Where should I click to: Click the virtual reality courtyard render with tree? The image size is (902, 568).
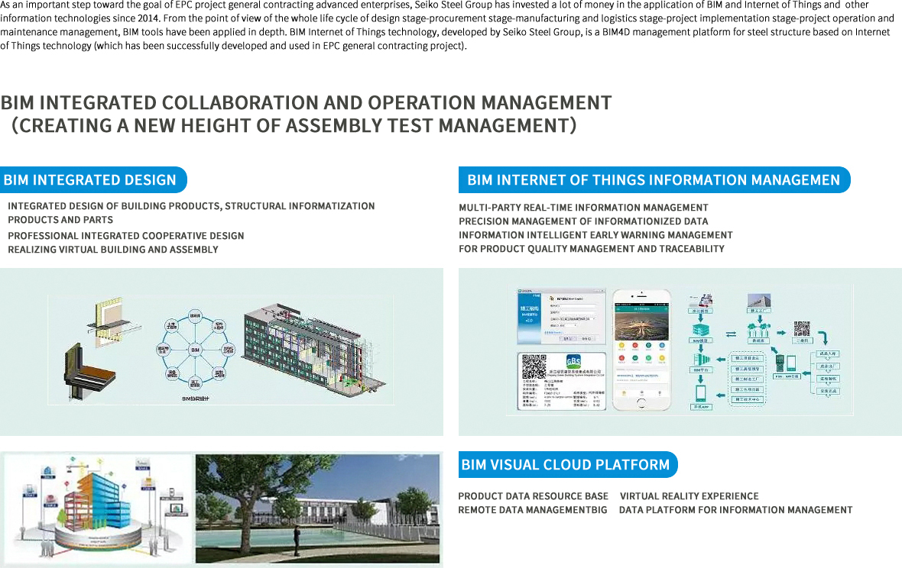coord(318,507)
